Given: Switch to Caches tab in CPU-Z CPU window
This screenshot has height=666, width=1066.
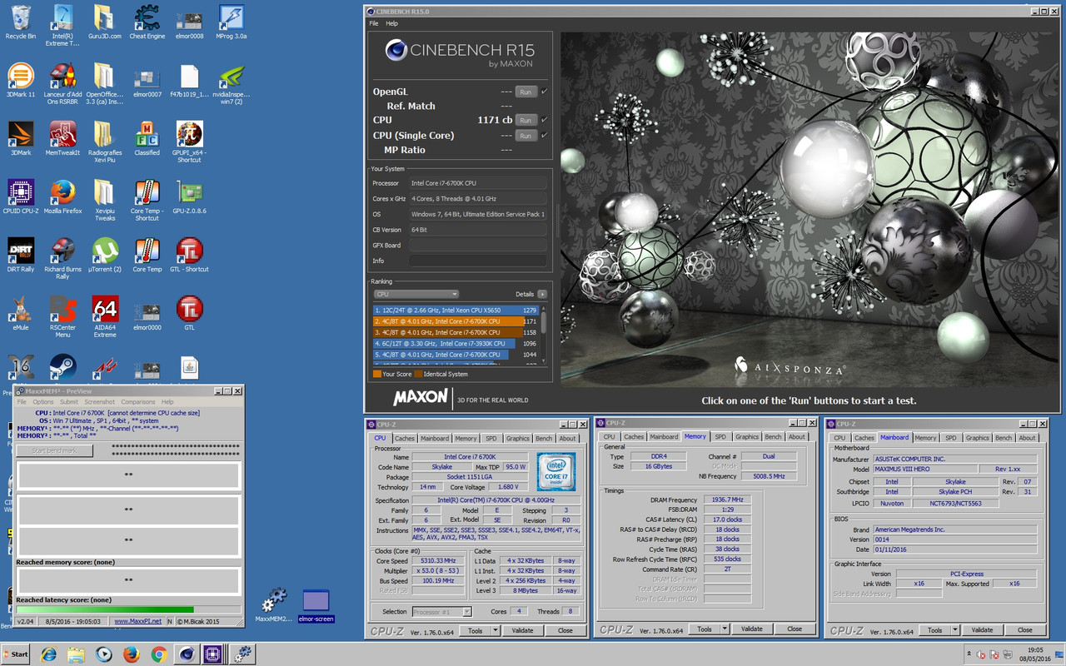Looking at the screenshot, I should click(x=405, y=438).
